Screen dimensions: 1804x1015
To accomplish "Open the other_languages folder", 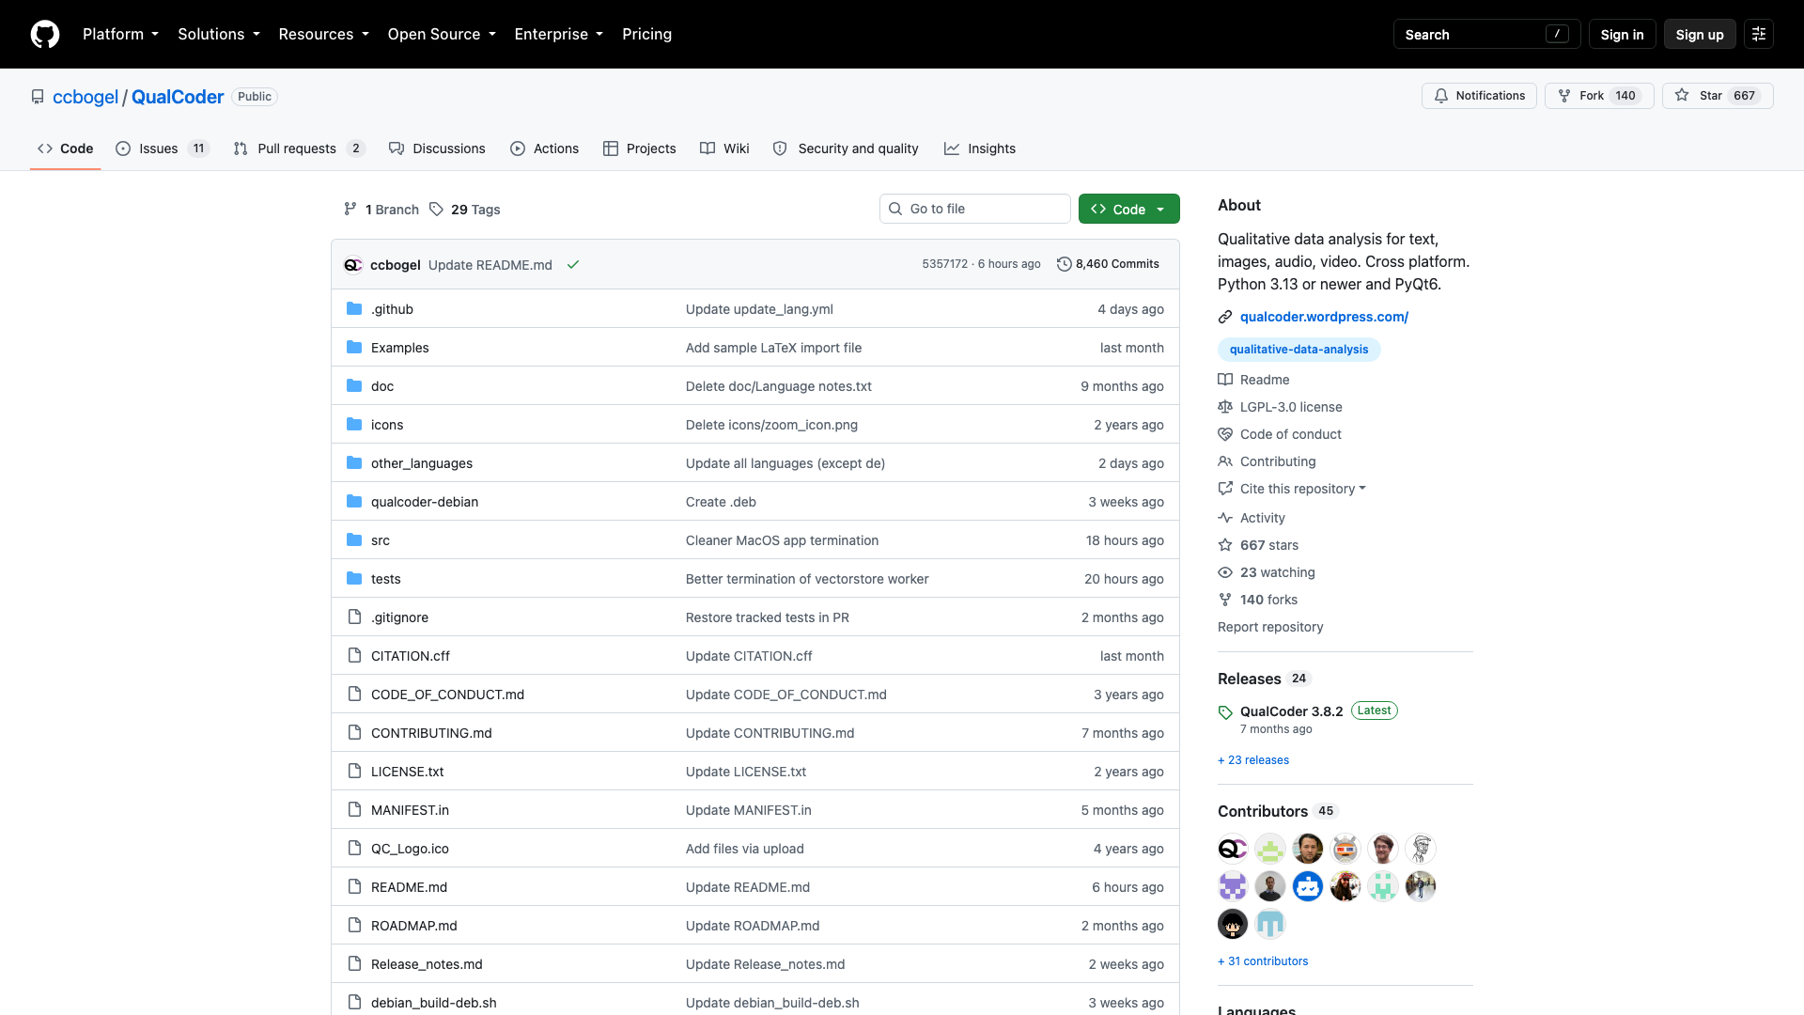I will [x=422, y=463].
